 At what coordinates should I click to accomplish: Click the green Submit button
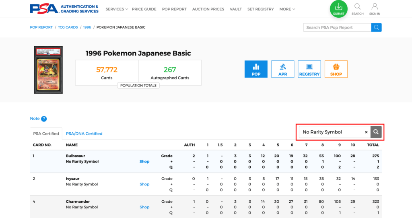[x=338, y=9]
